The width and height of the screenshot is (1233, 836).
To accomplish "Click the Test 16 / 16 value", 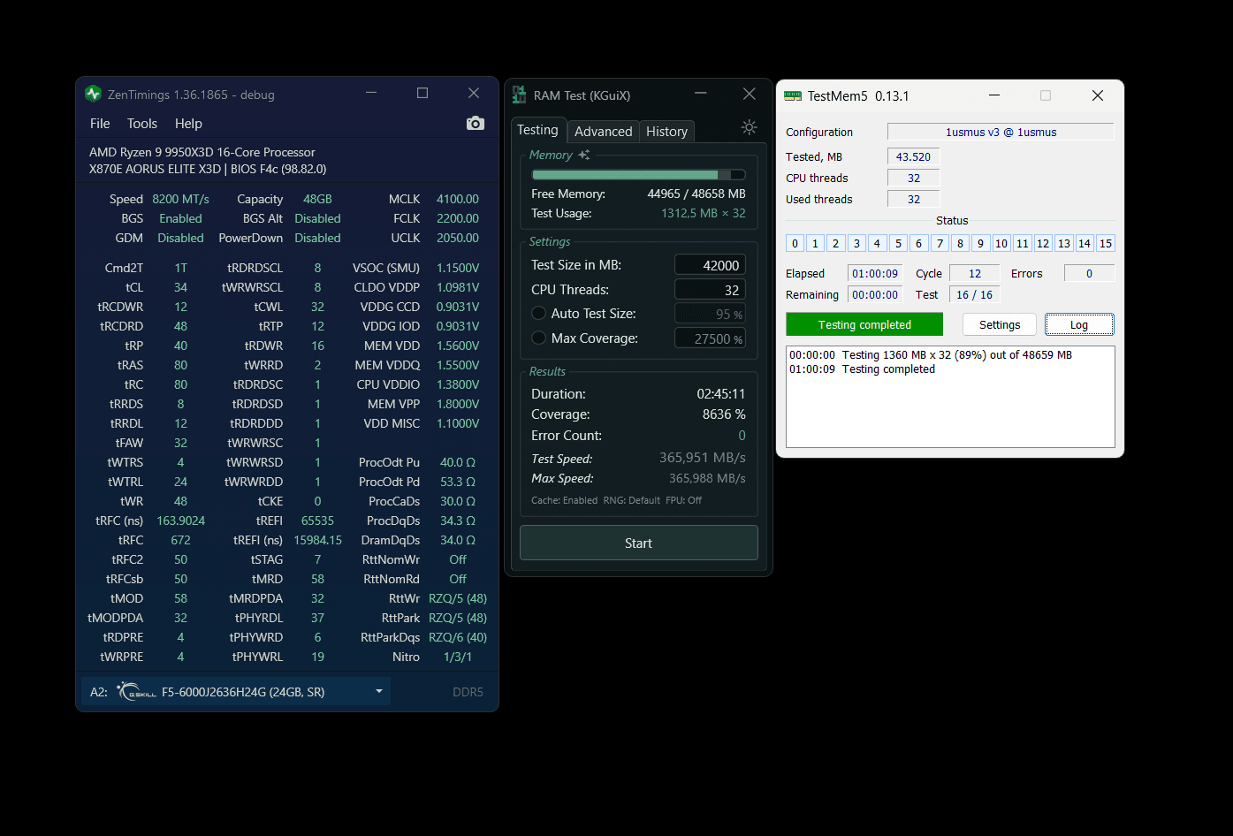I will [975, 294].
